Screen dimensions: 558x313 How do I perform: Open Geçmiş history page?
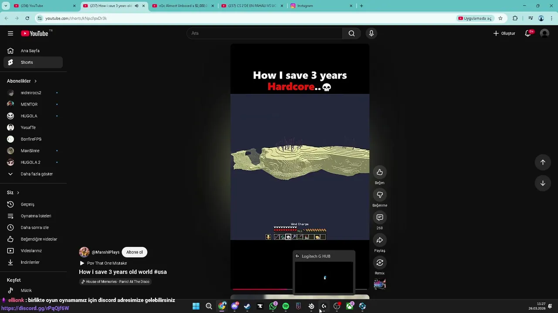point(33,204)
